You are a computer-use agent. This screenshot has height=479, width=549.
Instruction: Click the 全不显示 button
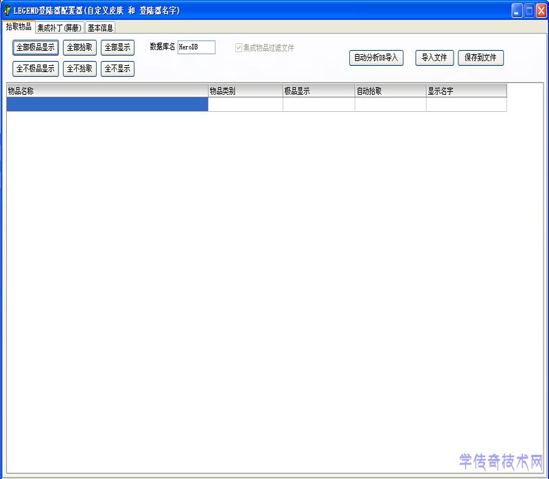[x=117, y=69]
